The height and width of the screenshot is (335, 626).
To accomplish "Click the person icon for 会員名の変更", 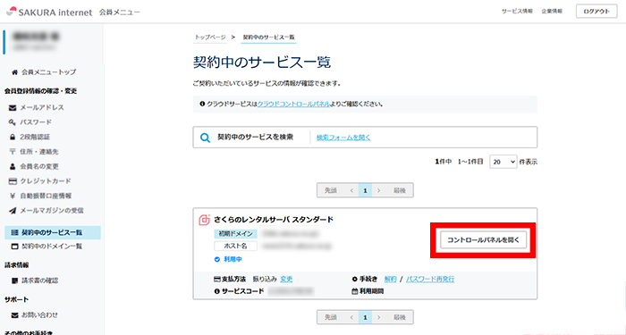I will [13, 166].
